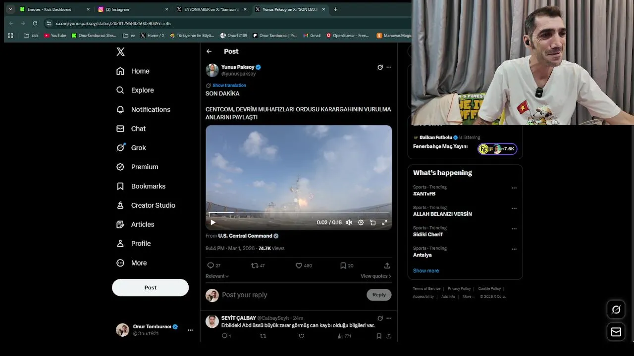
Task: Open more options for ALLAH BELANIZI VERSİN trend
Action: tap(514, 208)
